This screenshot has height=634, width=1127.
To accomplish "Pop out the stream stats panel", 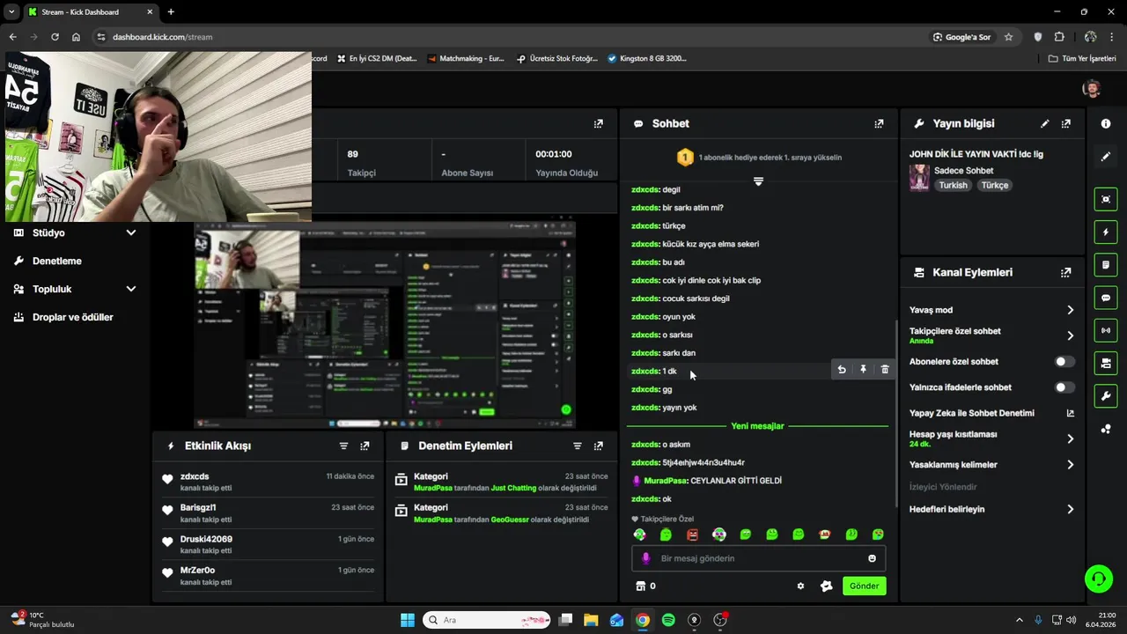I will click(599, 124).
